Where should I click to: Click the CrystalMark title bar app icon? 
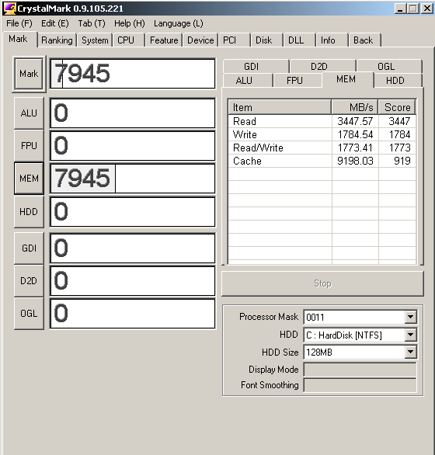pos(10,8)
